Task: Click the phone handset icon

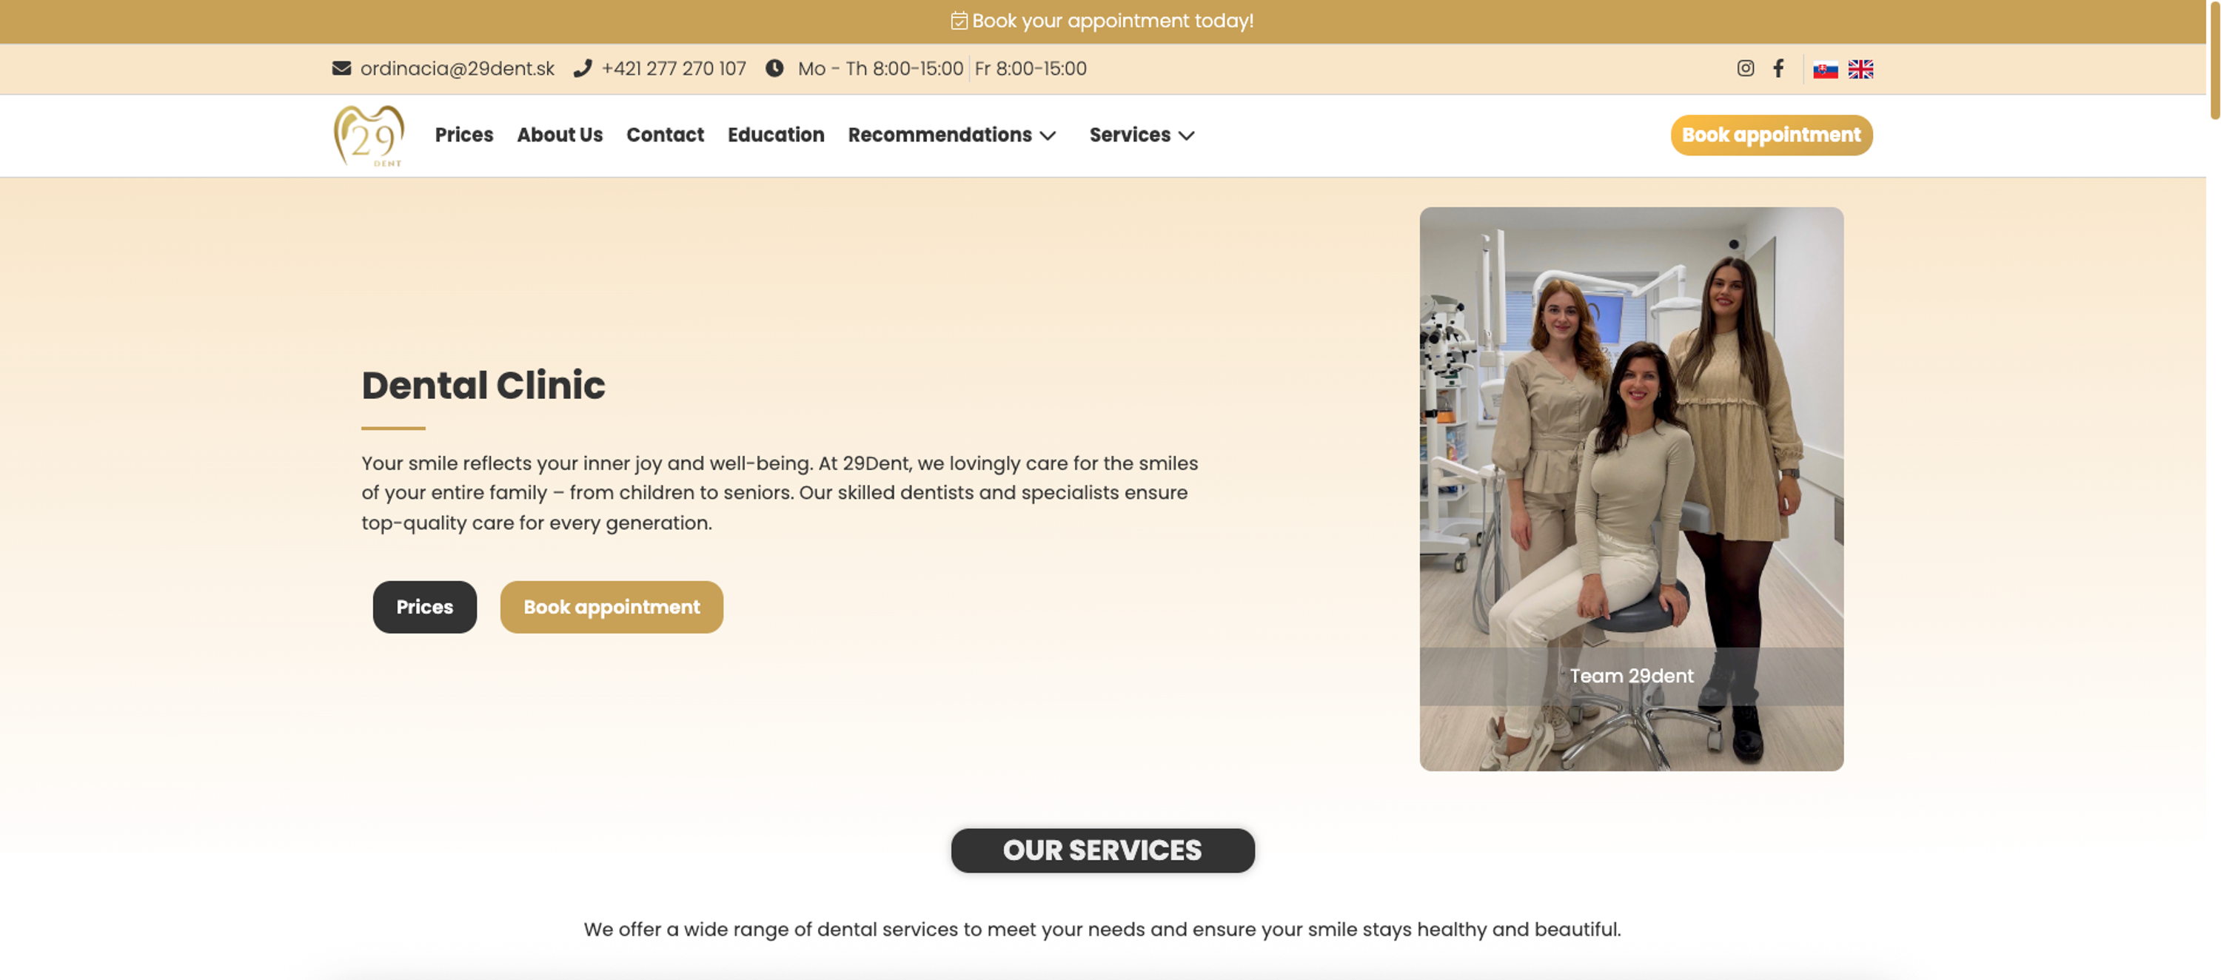Action: pyautogui.click(x=583, y=68)
